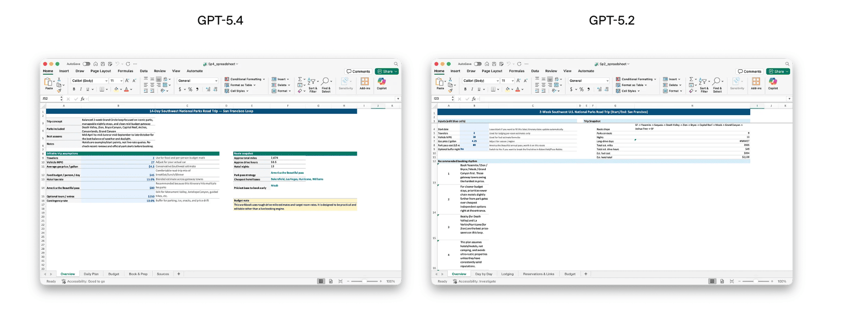
Task: Toggle Bold formatting in 5p4_spreadsheet ribbon
Action: (x=74, y=90)
